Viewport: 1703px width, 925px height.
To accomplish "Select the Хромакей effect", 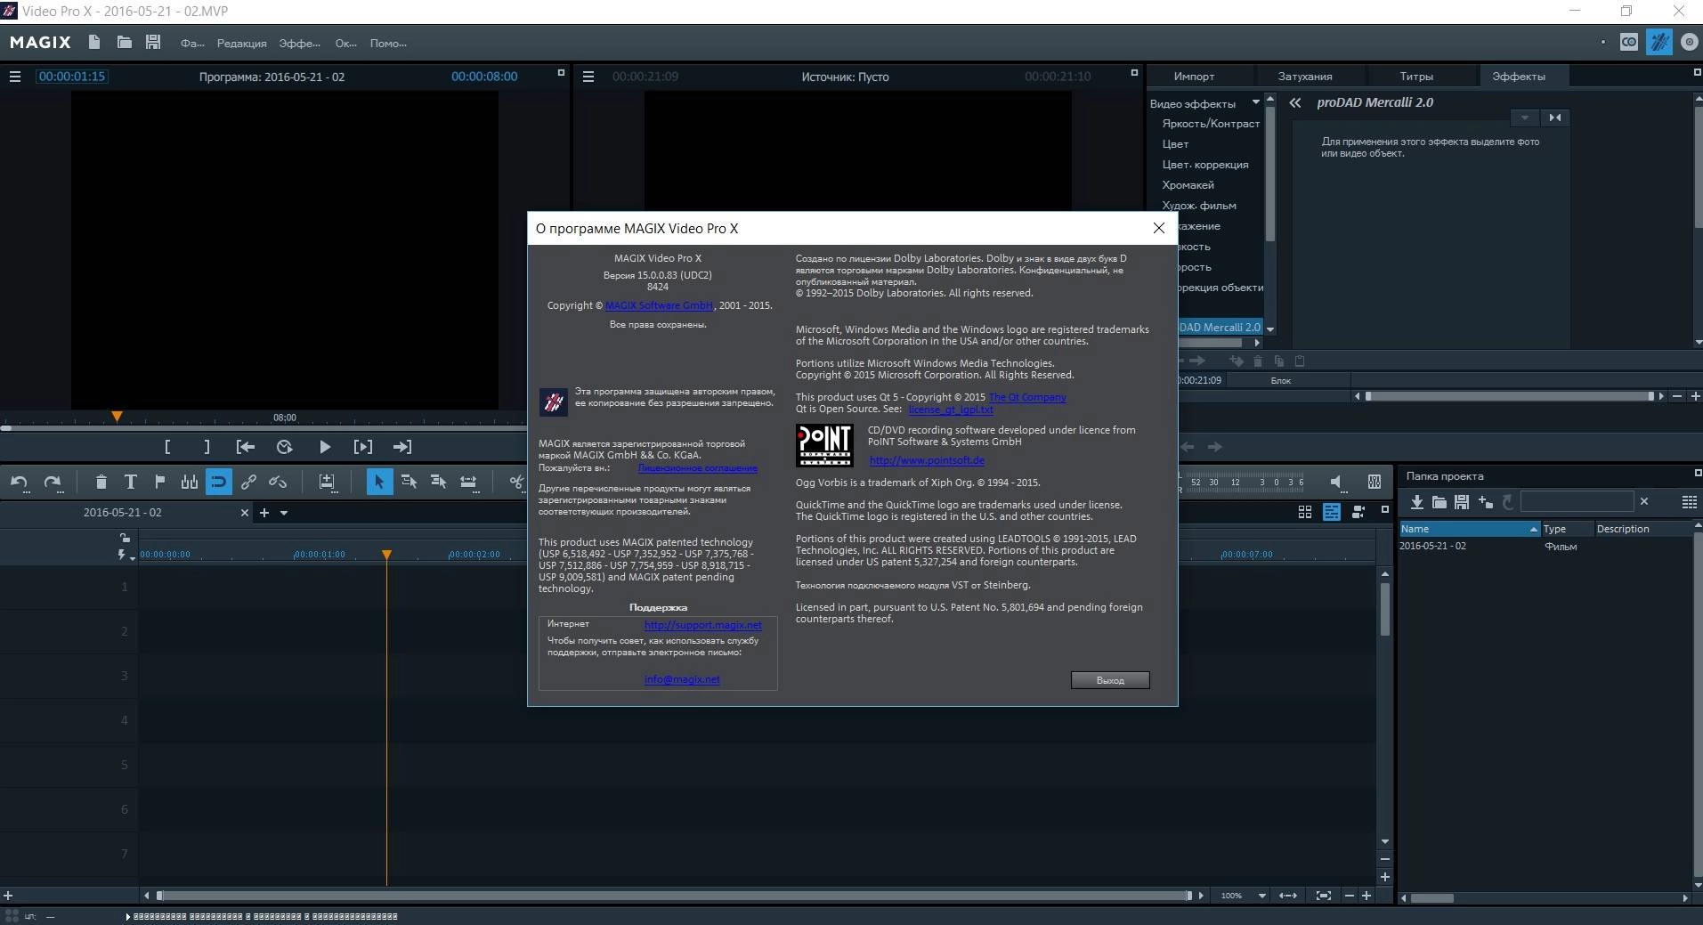I will tap(1188, 185).
